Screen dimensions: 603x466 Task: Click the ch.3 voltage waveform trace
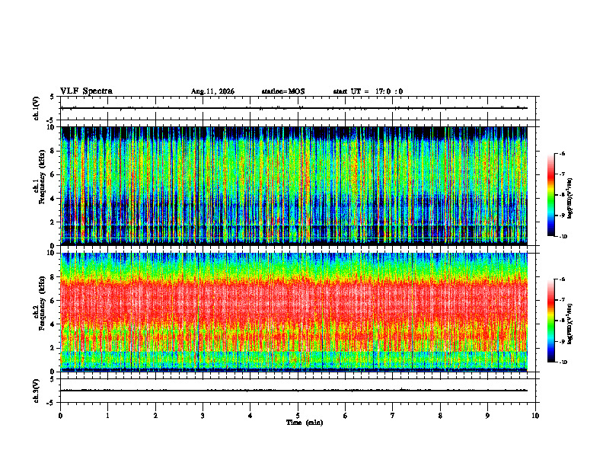coord(294,391)
